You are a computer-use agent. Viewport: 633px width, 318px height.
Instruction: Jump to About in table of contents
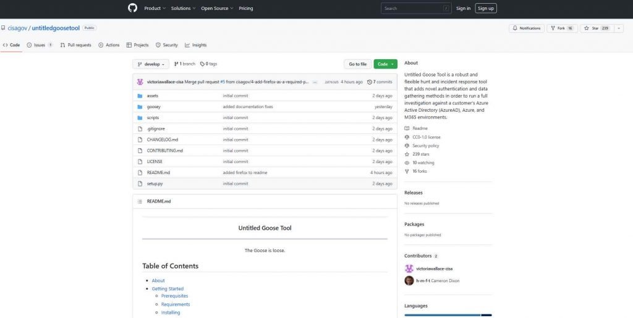[x=158, y=280]
